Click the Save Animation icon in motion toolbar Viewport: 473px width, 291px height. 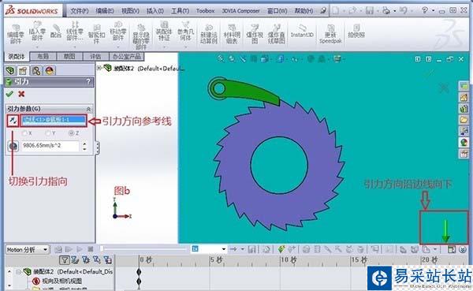point(251,249)
